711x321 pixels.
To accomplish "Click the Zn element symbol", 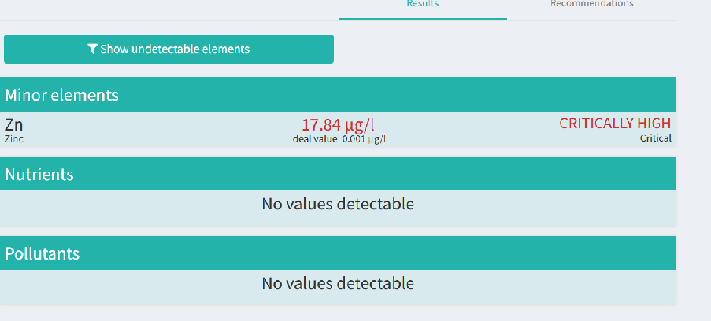I will click(x=13, y=124).
